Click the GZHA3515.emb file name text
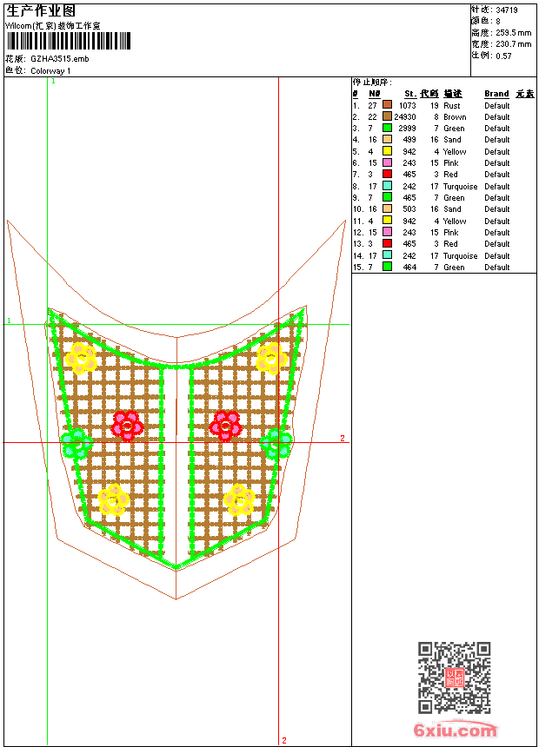 59,58
